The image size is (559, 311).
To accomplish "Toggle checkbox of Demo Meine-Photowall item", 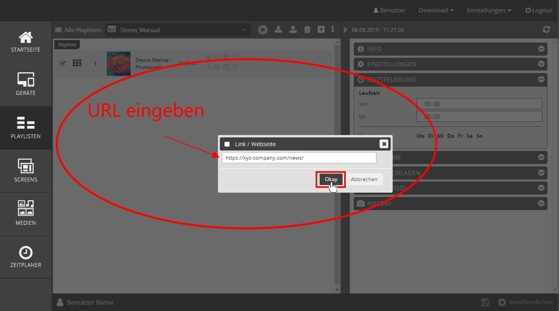I will click(63, 63).
